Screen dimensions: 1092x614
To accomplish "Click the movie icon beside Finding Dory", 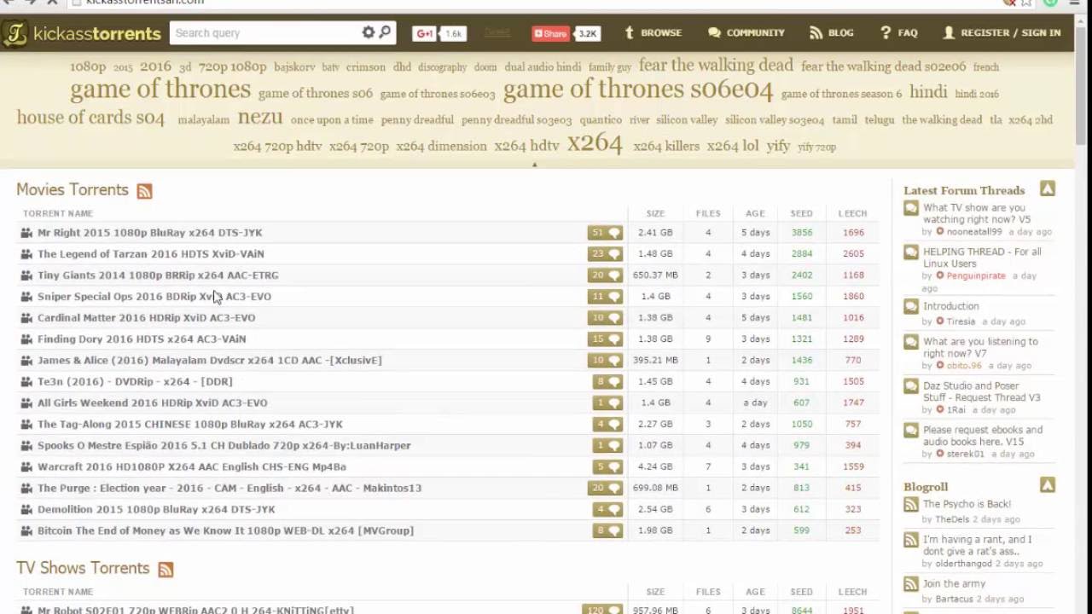I will [x=26, y=339].
